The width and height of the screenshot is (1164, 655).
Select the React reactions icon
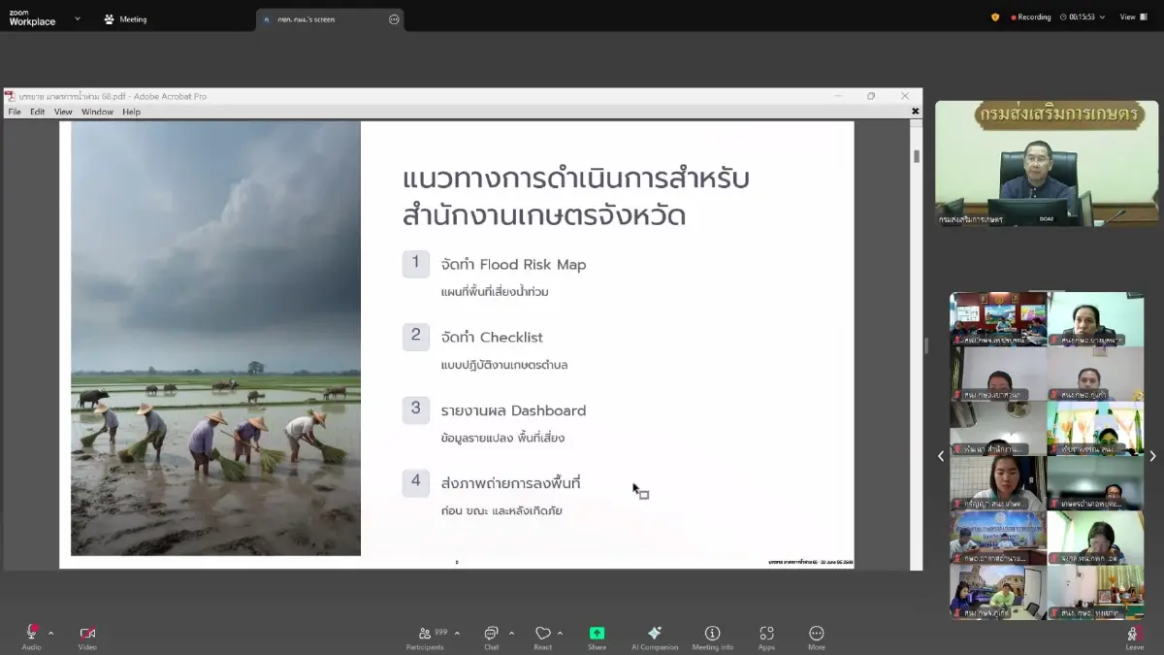(545, 632)
